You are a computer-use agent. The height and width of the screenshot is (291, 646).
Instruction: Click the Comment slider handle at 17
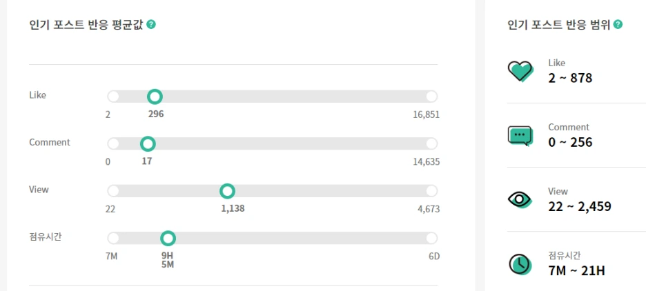point(148,144)
